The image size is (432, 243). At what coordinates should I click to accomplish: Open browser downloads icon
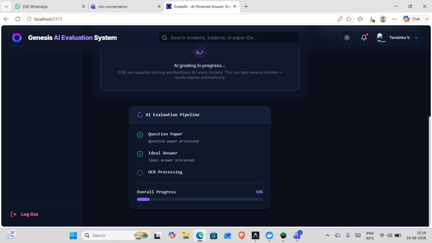(372, 19)
